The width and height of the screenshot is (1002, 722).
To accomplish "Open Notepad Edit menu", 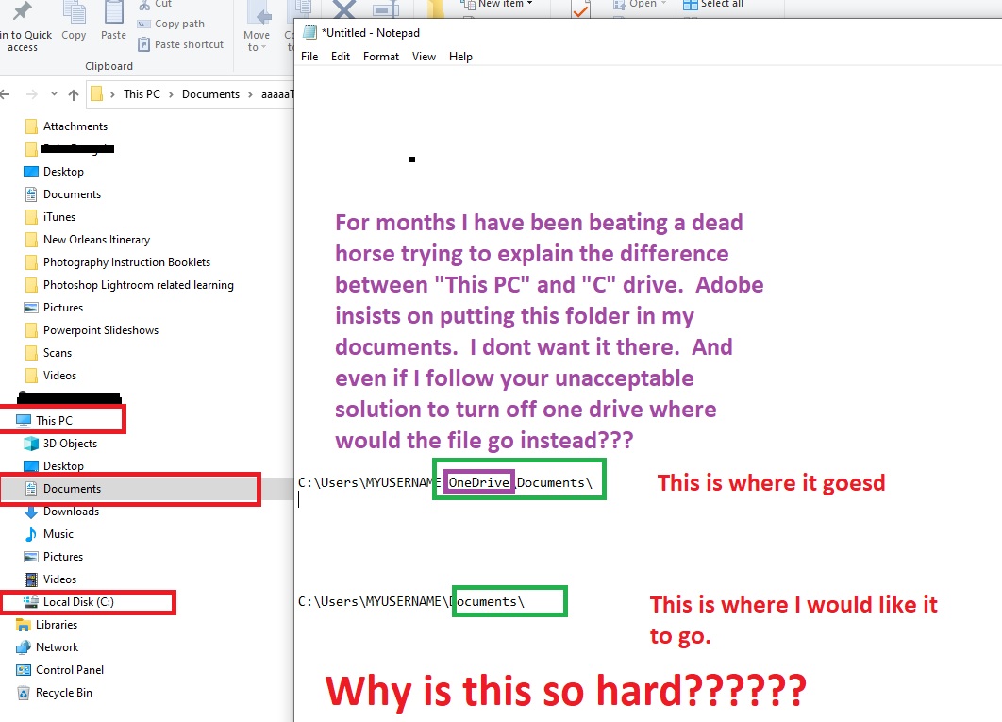I will click(341, 57).
